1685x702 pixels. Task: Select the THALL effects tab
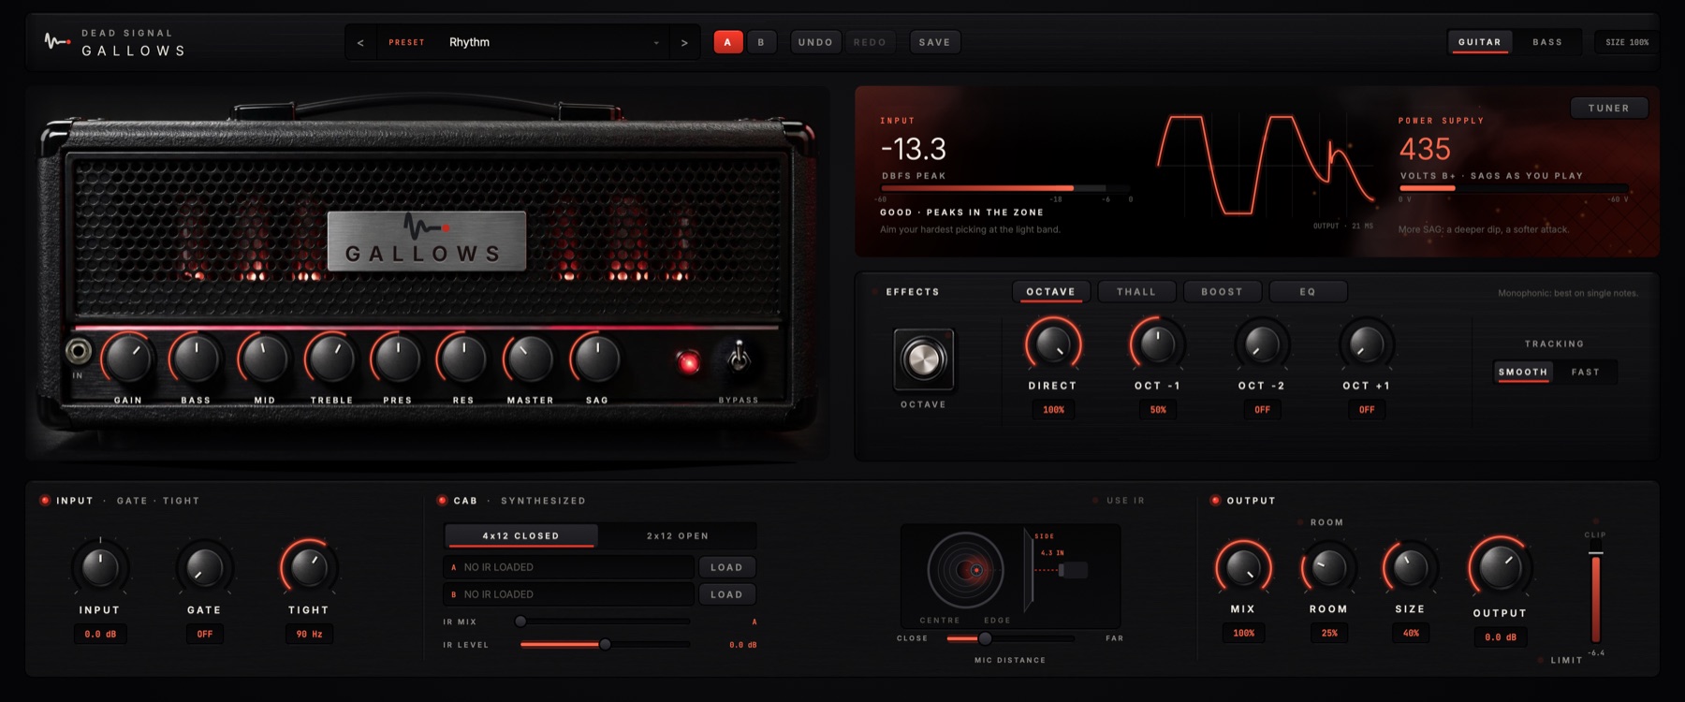[1136, 291]
